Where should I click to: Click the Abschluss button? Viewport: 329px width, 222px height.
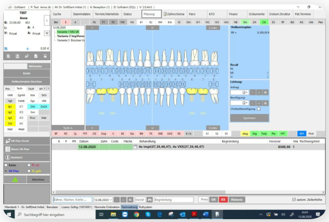click(38, 179)
